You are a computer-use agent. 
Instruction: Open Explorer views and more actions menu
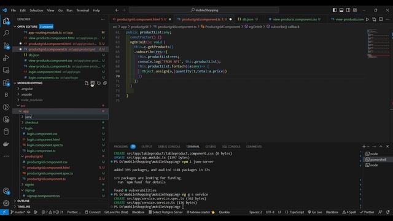point(103,19)
